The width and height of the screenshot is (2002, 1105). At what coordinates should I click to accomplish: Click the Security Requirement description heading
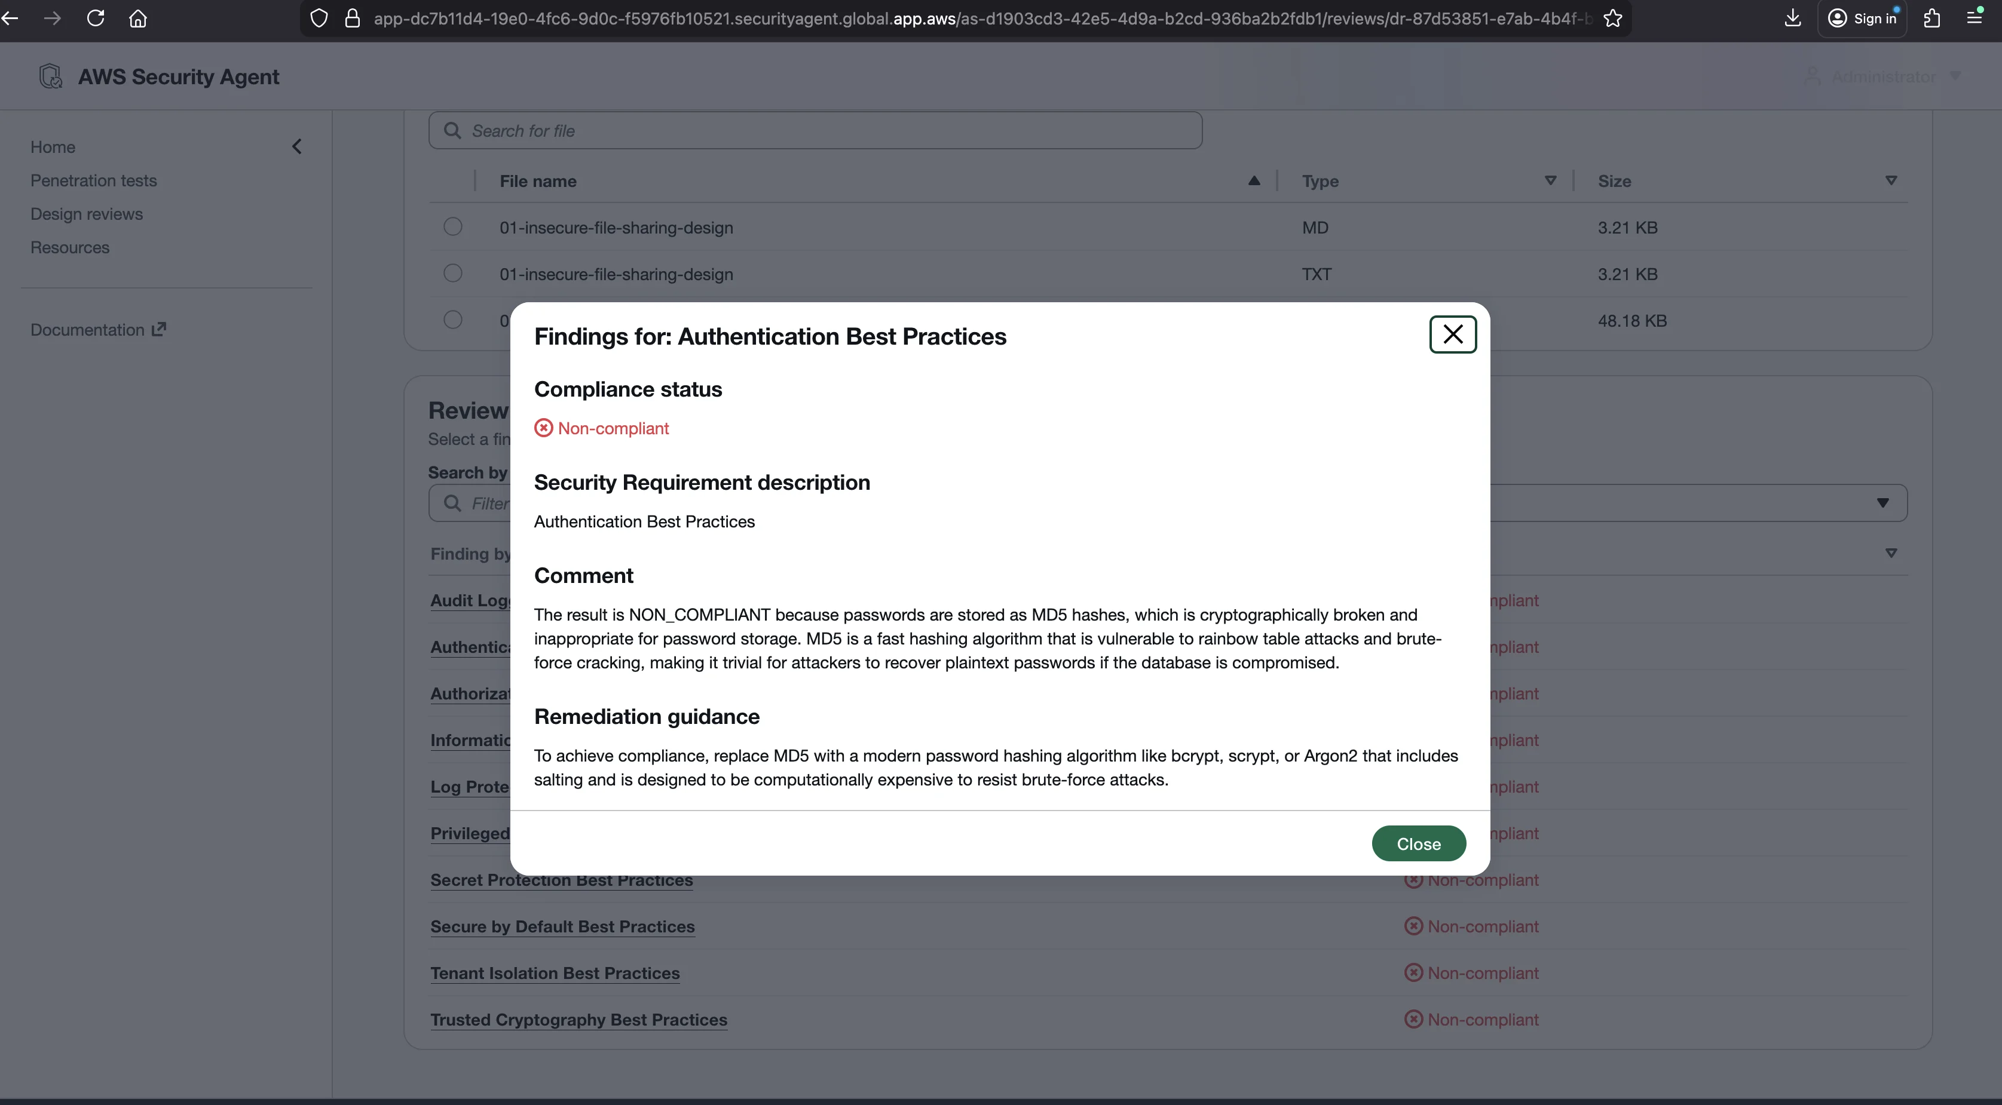click(x=702, y=482)
